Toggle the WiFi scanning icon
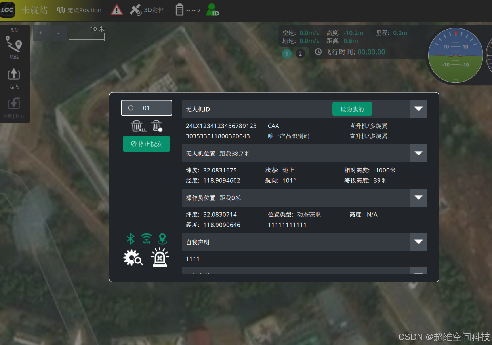492x345 pixels. 147,239
